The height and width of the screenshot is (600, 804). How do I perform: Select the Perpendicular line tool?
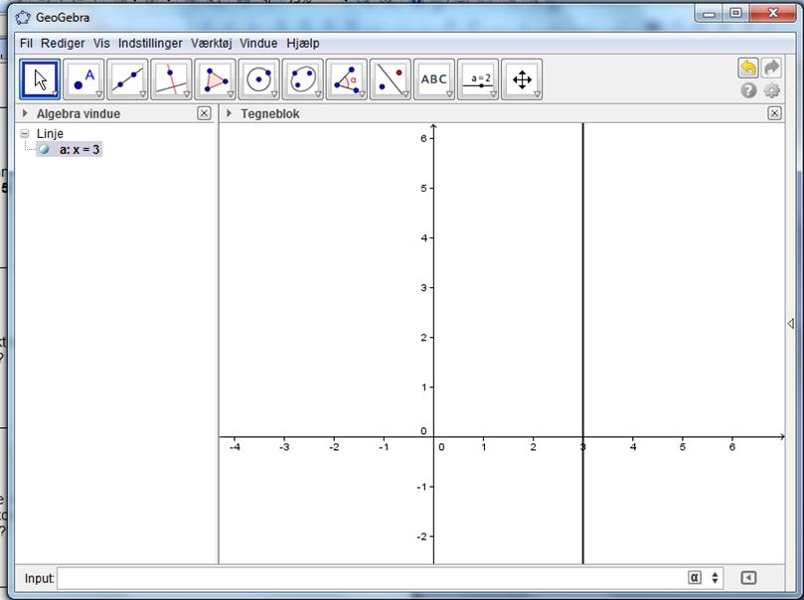[171, 79]
